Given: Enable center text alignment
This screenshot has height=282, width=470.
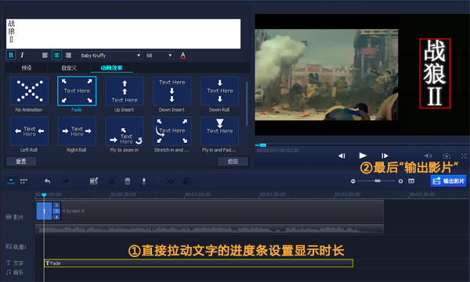Looking at the screenshot, I should [x=56, y=55].
